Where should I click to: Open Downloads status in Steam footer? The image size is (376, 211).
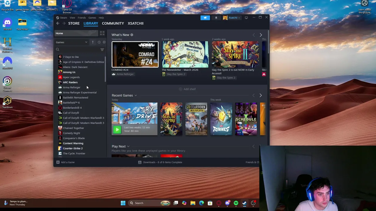(160, 162)
